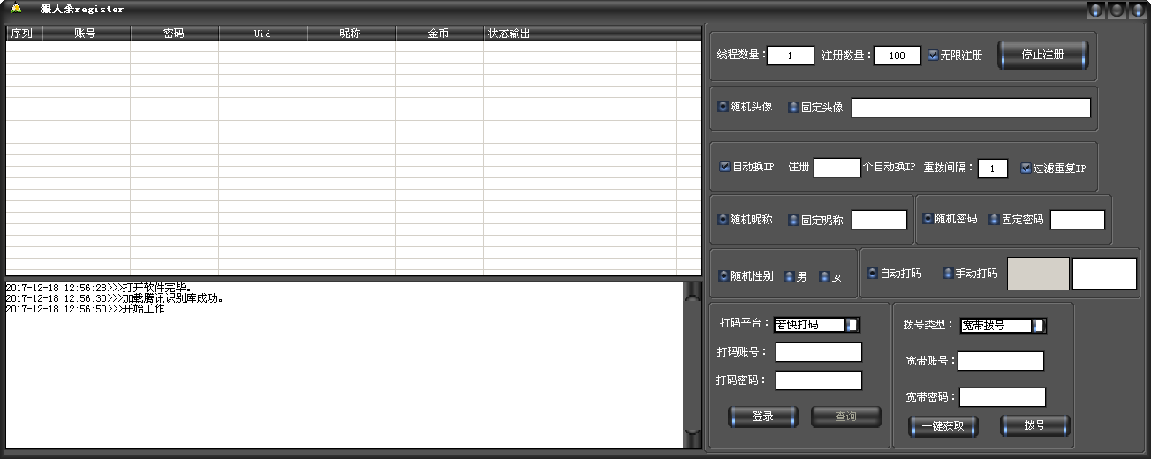This screenshot has width=1151, height=459.
Task: Click the 打码密码 input field
Action: 819,380
